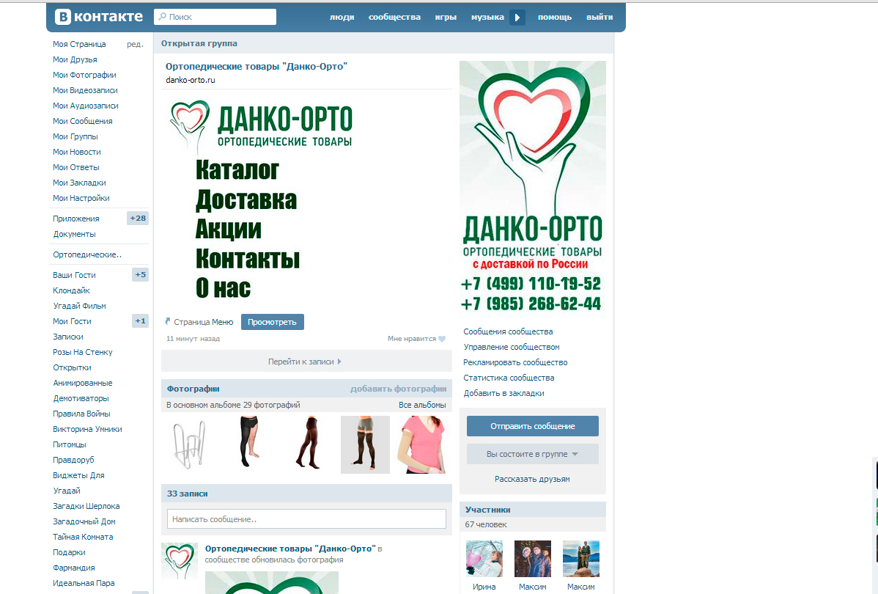Click the Данко-Орто menu banner image

coord(262,200)
